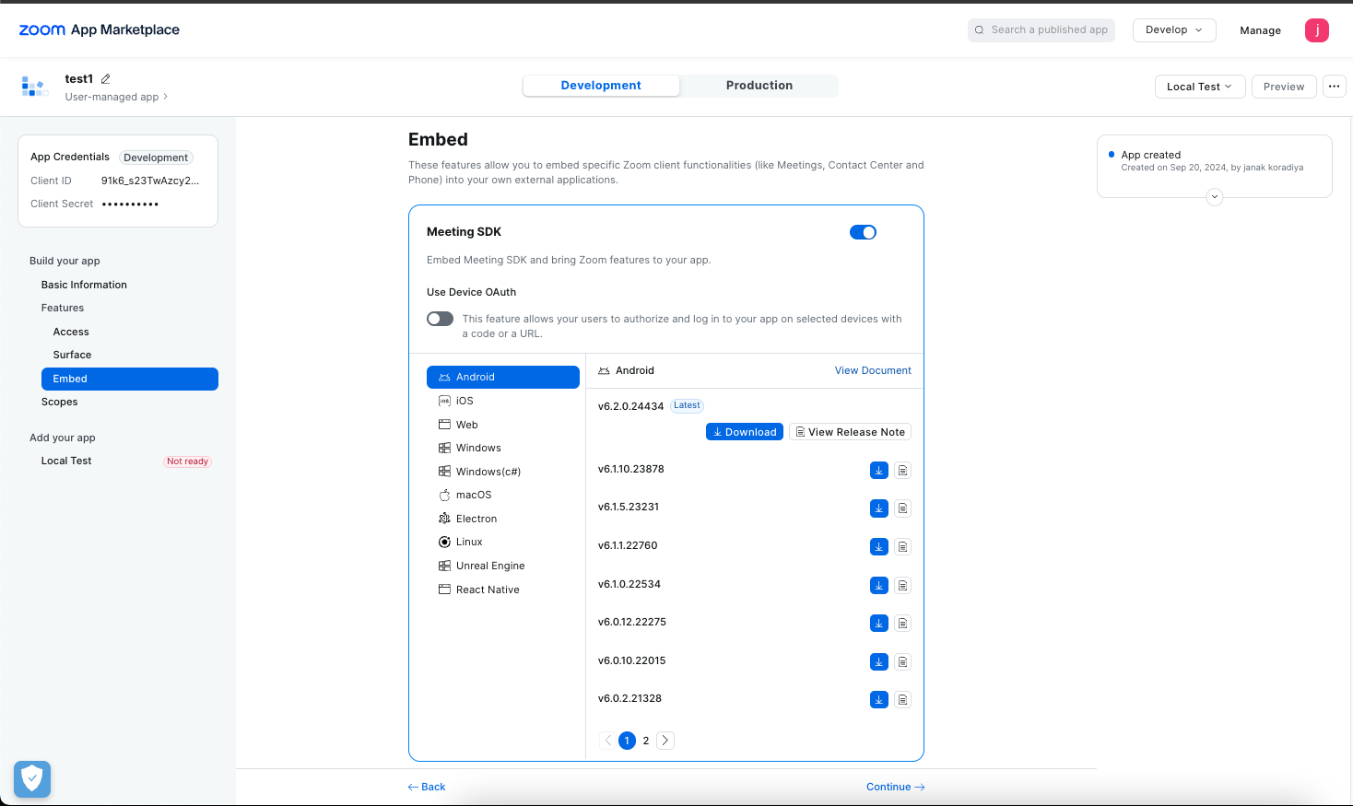Click the Client ID value
This screenshot has width=1353, height=806.
pyautogui.click(x=150, y=181)
